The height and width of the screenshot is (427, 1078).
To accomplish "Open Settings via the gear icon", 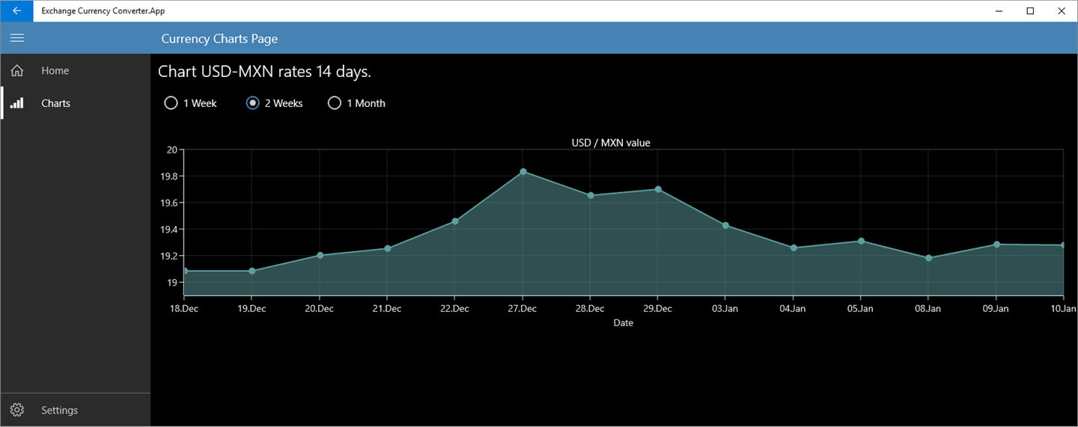I will point(17,410).
